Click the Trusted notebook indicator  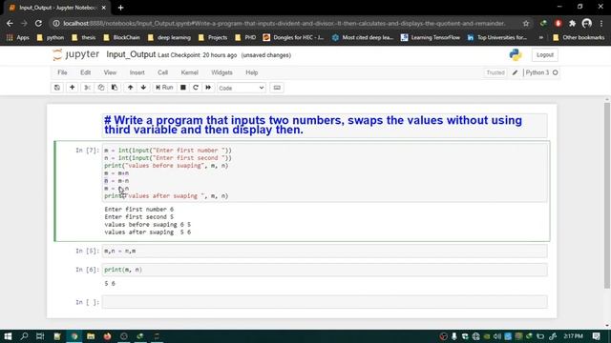(495, 72)
